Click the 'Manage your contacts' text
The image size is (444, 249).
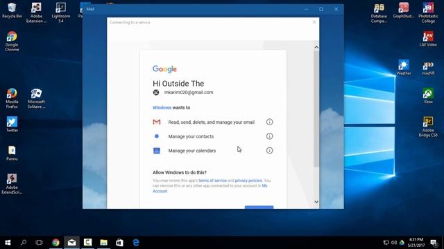point(191,136)
